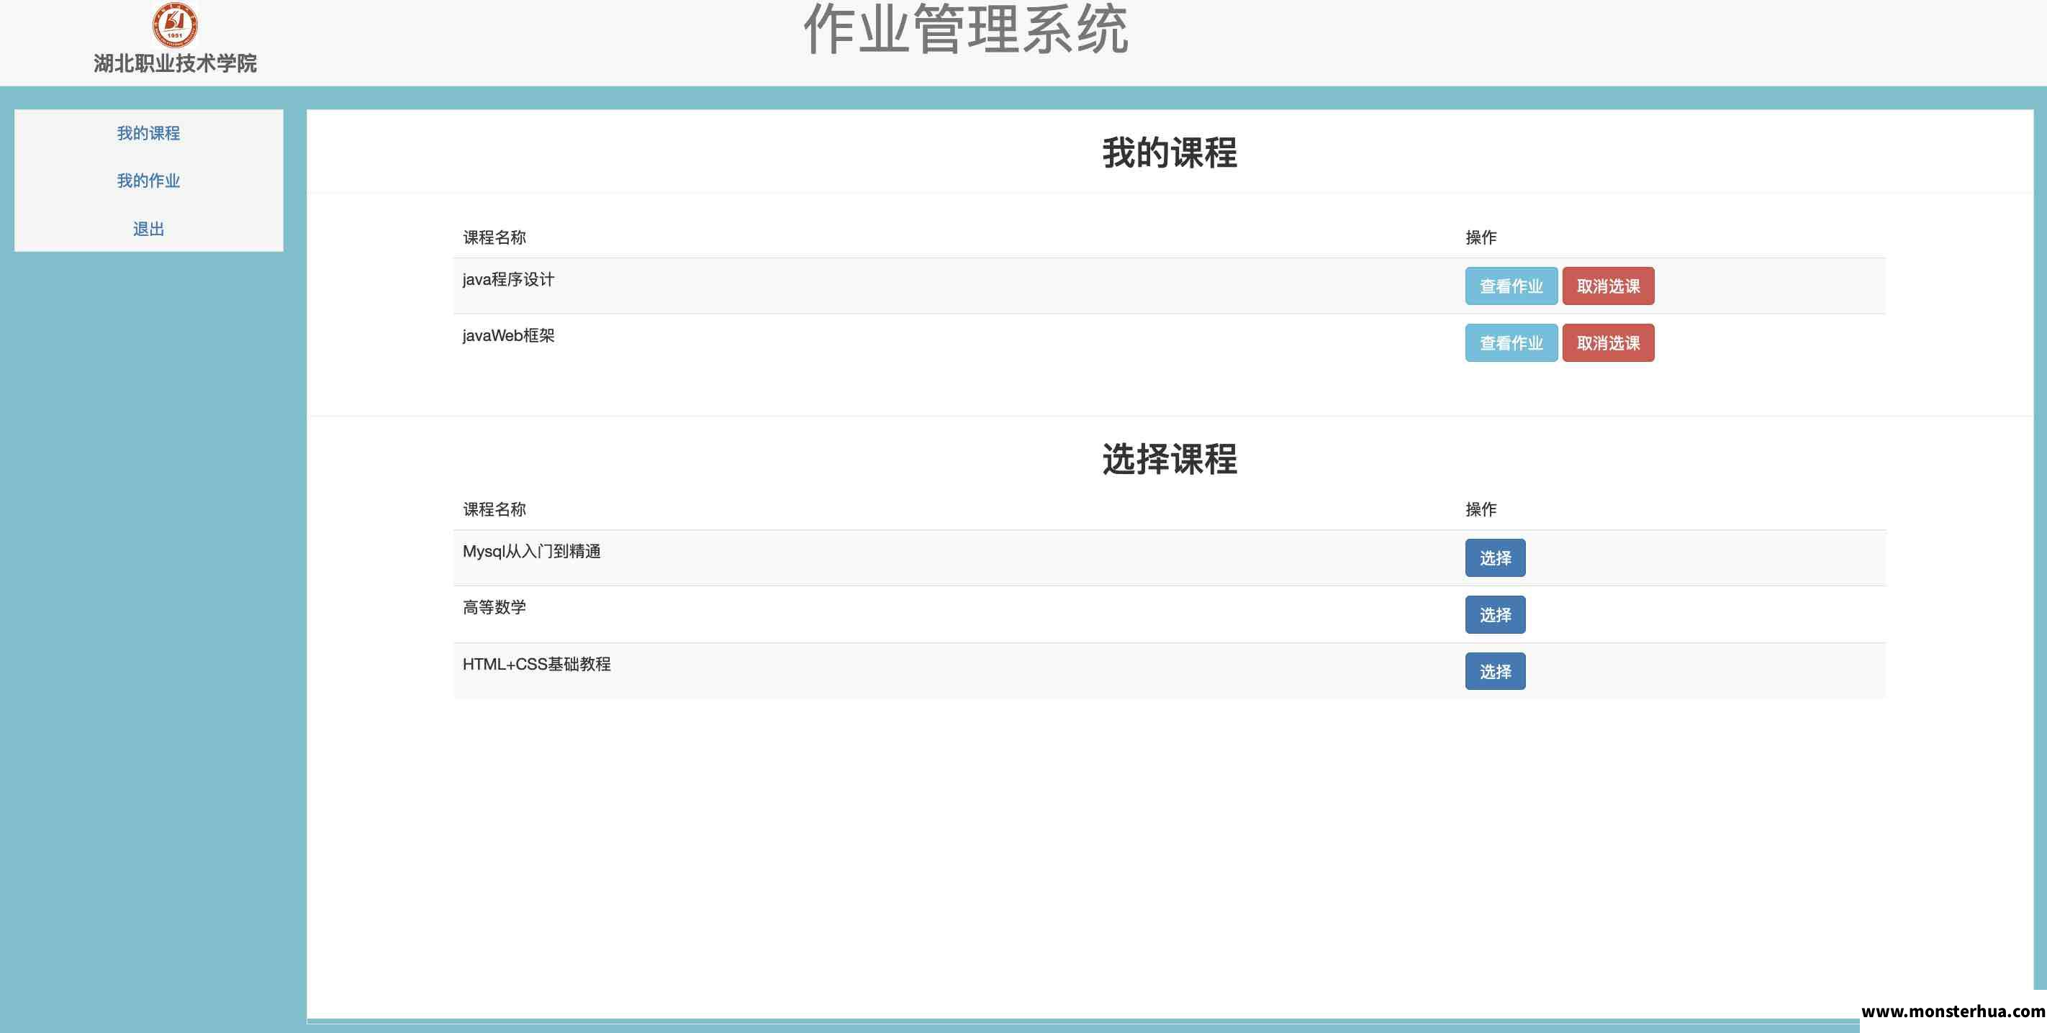Click the javaWeb框架 course name

pos(509,336)
